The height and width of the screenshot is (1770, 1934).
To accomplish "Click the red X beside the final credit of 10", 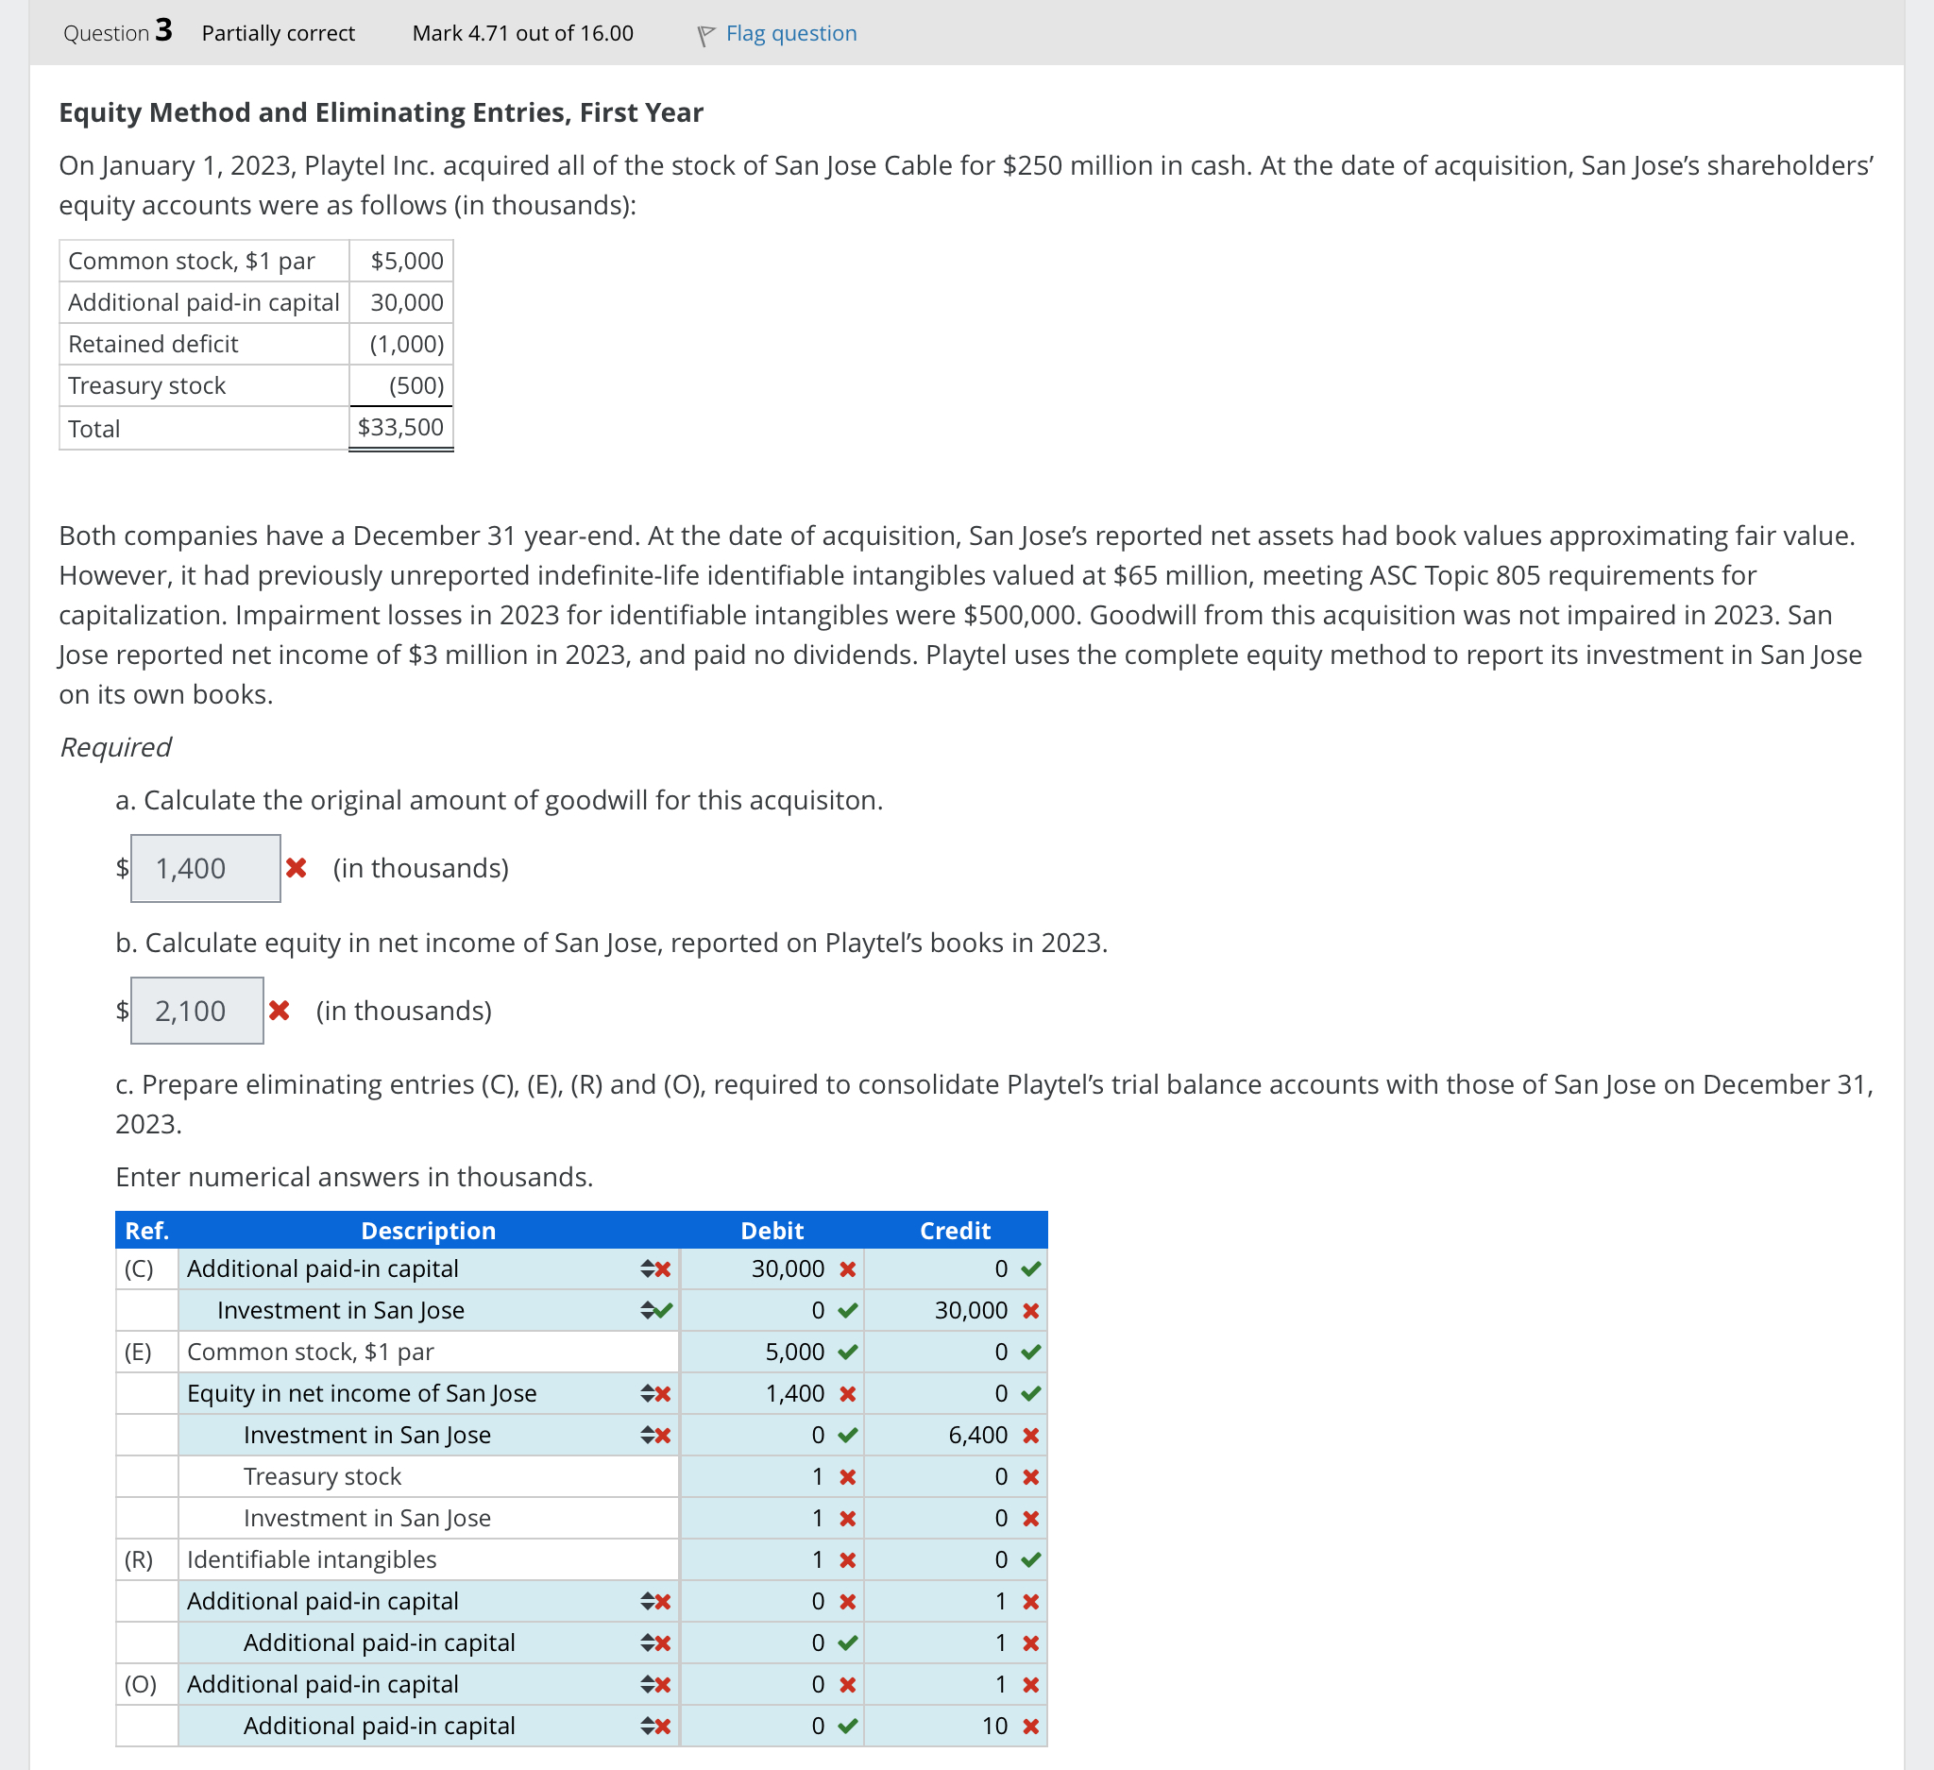I will pos(1030,1726).
